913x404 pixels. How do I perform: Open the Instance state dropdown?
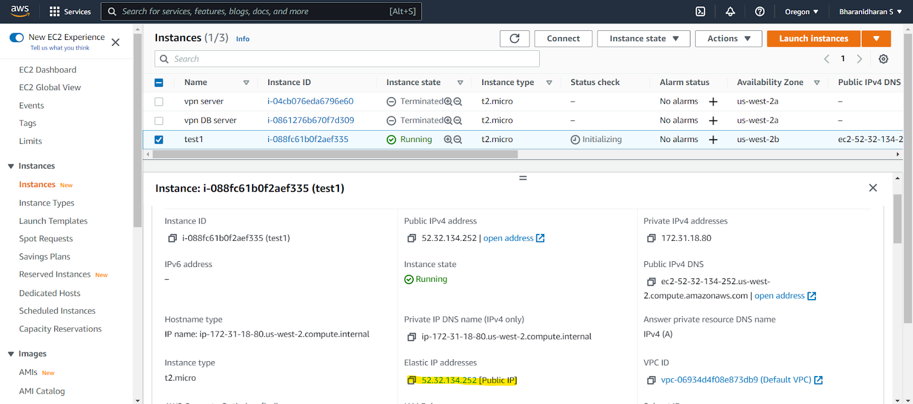(x=644, y=38)
